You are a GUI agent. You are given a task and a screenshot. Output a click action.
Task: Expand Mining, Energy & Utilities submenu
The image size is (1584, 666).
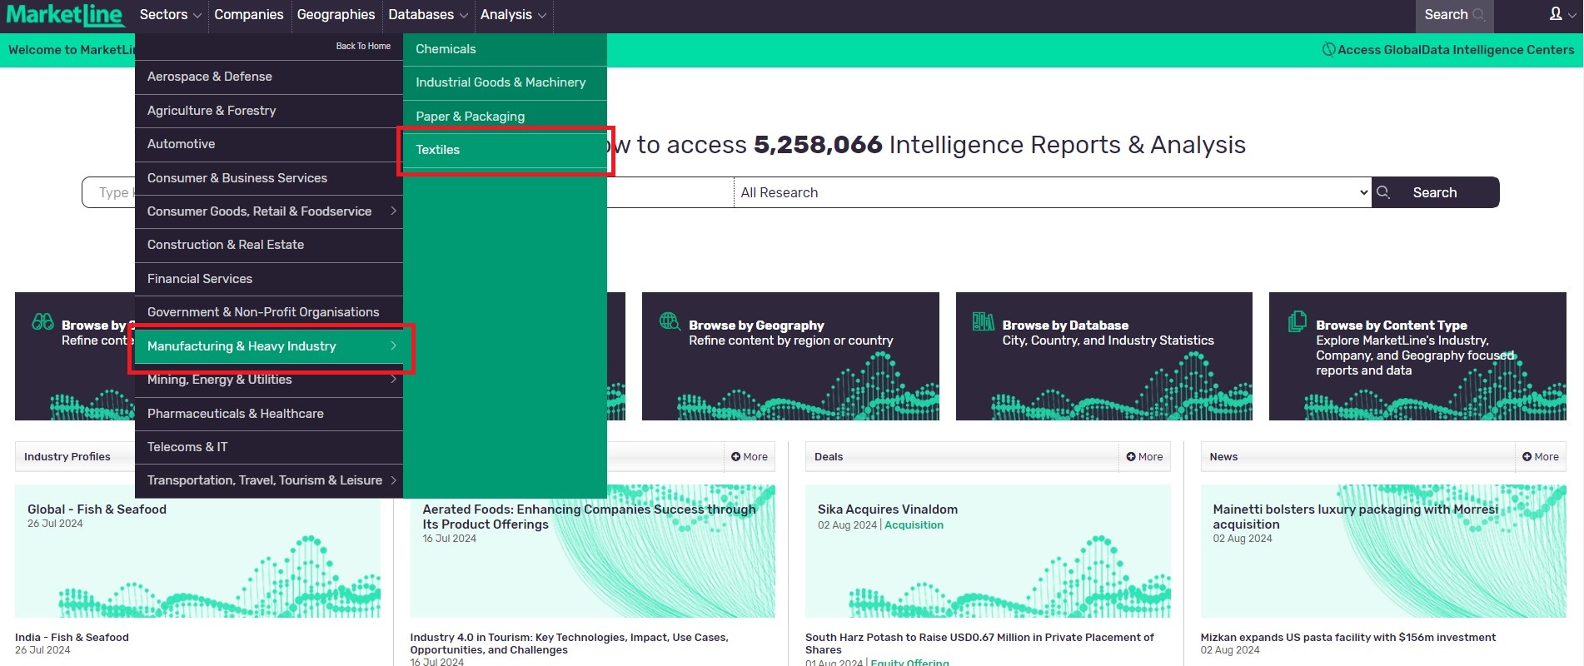point(393,380)
